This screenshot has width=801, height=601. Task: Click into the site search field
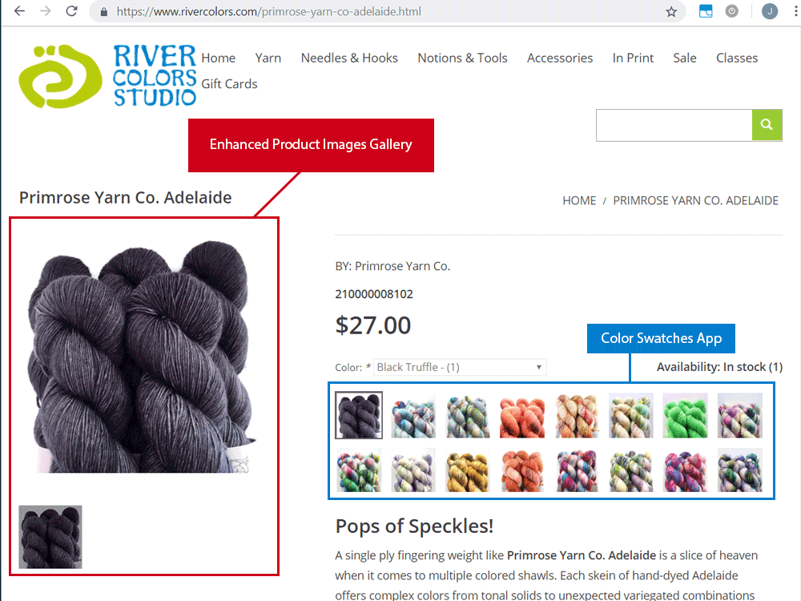[x=674, y=125]
